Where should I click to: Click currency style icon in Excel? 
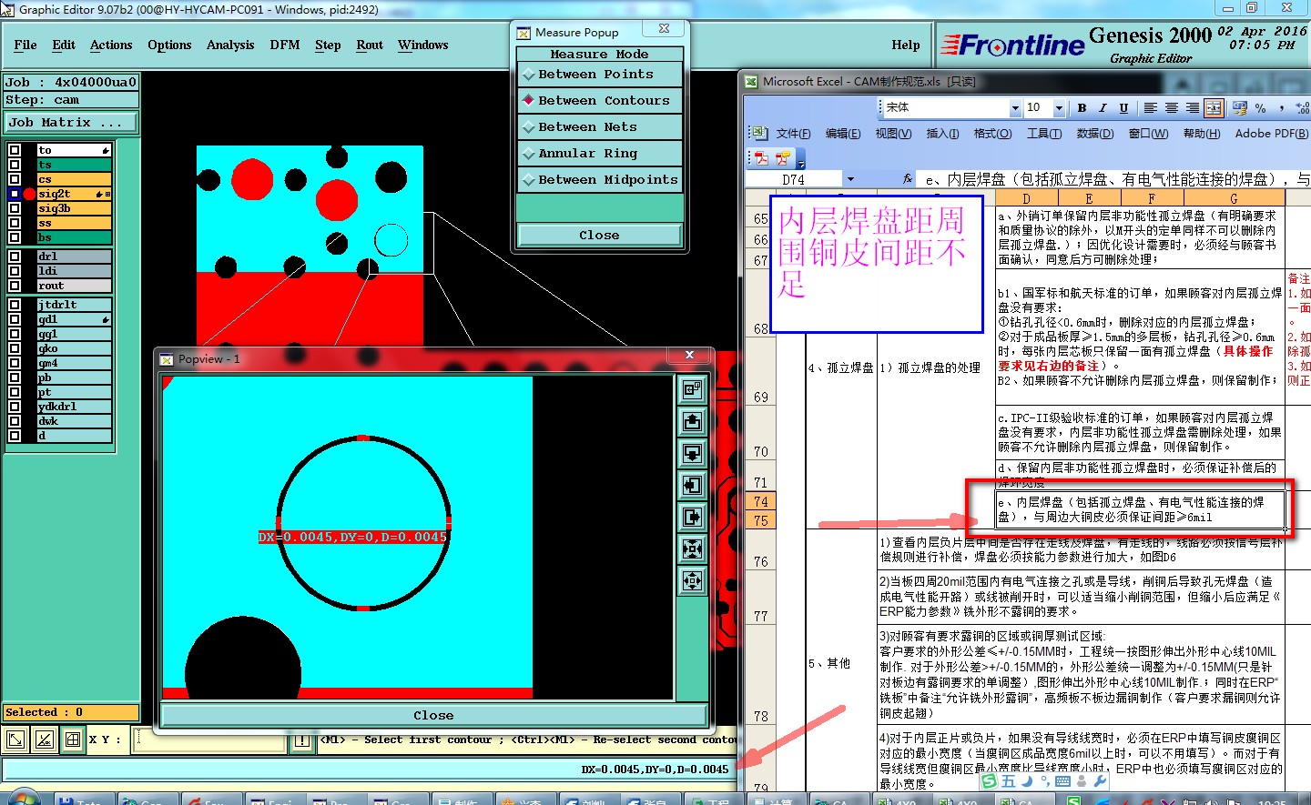tap(1239, 108)
